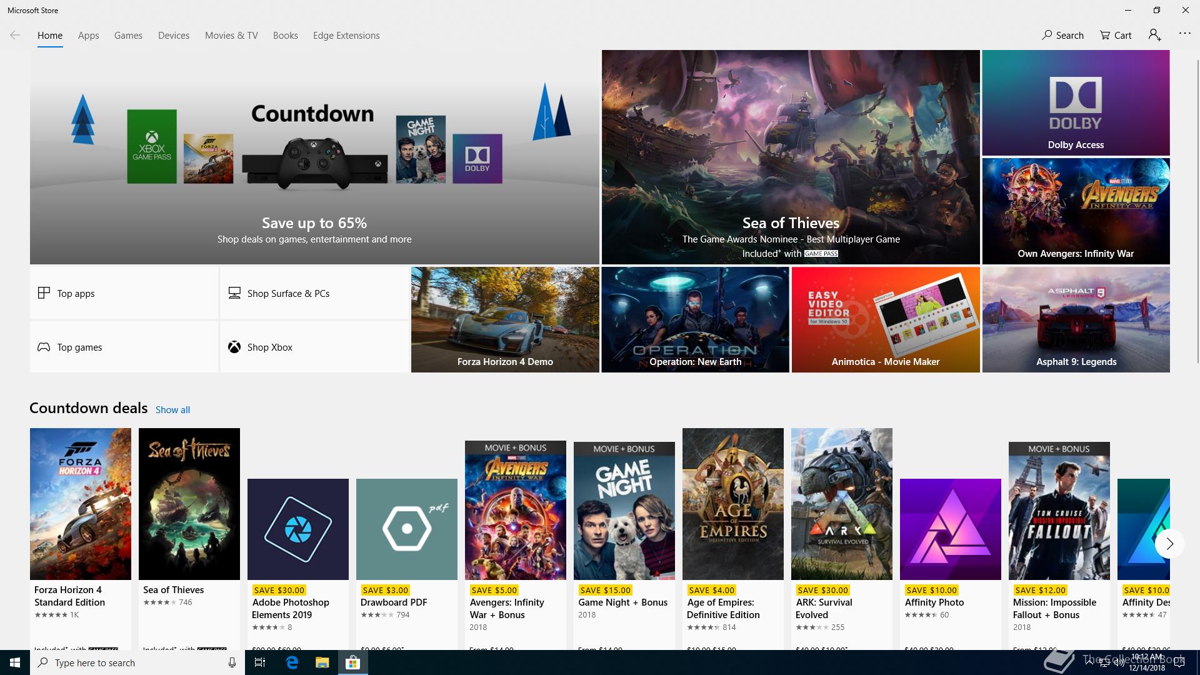Image resolution: width=1200 pixels, height=675 pixels.
Task: Open the Adobe Photoshop Elements 2019 icon
Action: tap(298, 529)
